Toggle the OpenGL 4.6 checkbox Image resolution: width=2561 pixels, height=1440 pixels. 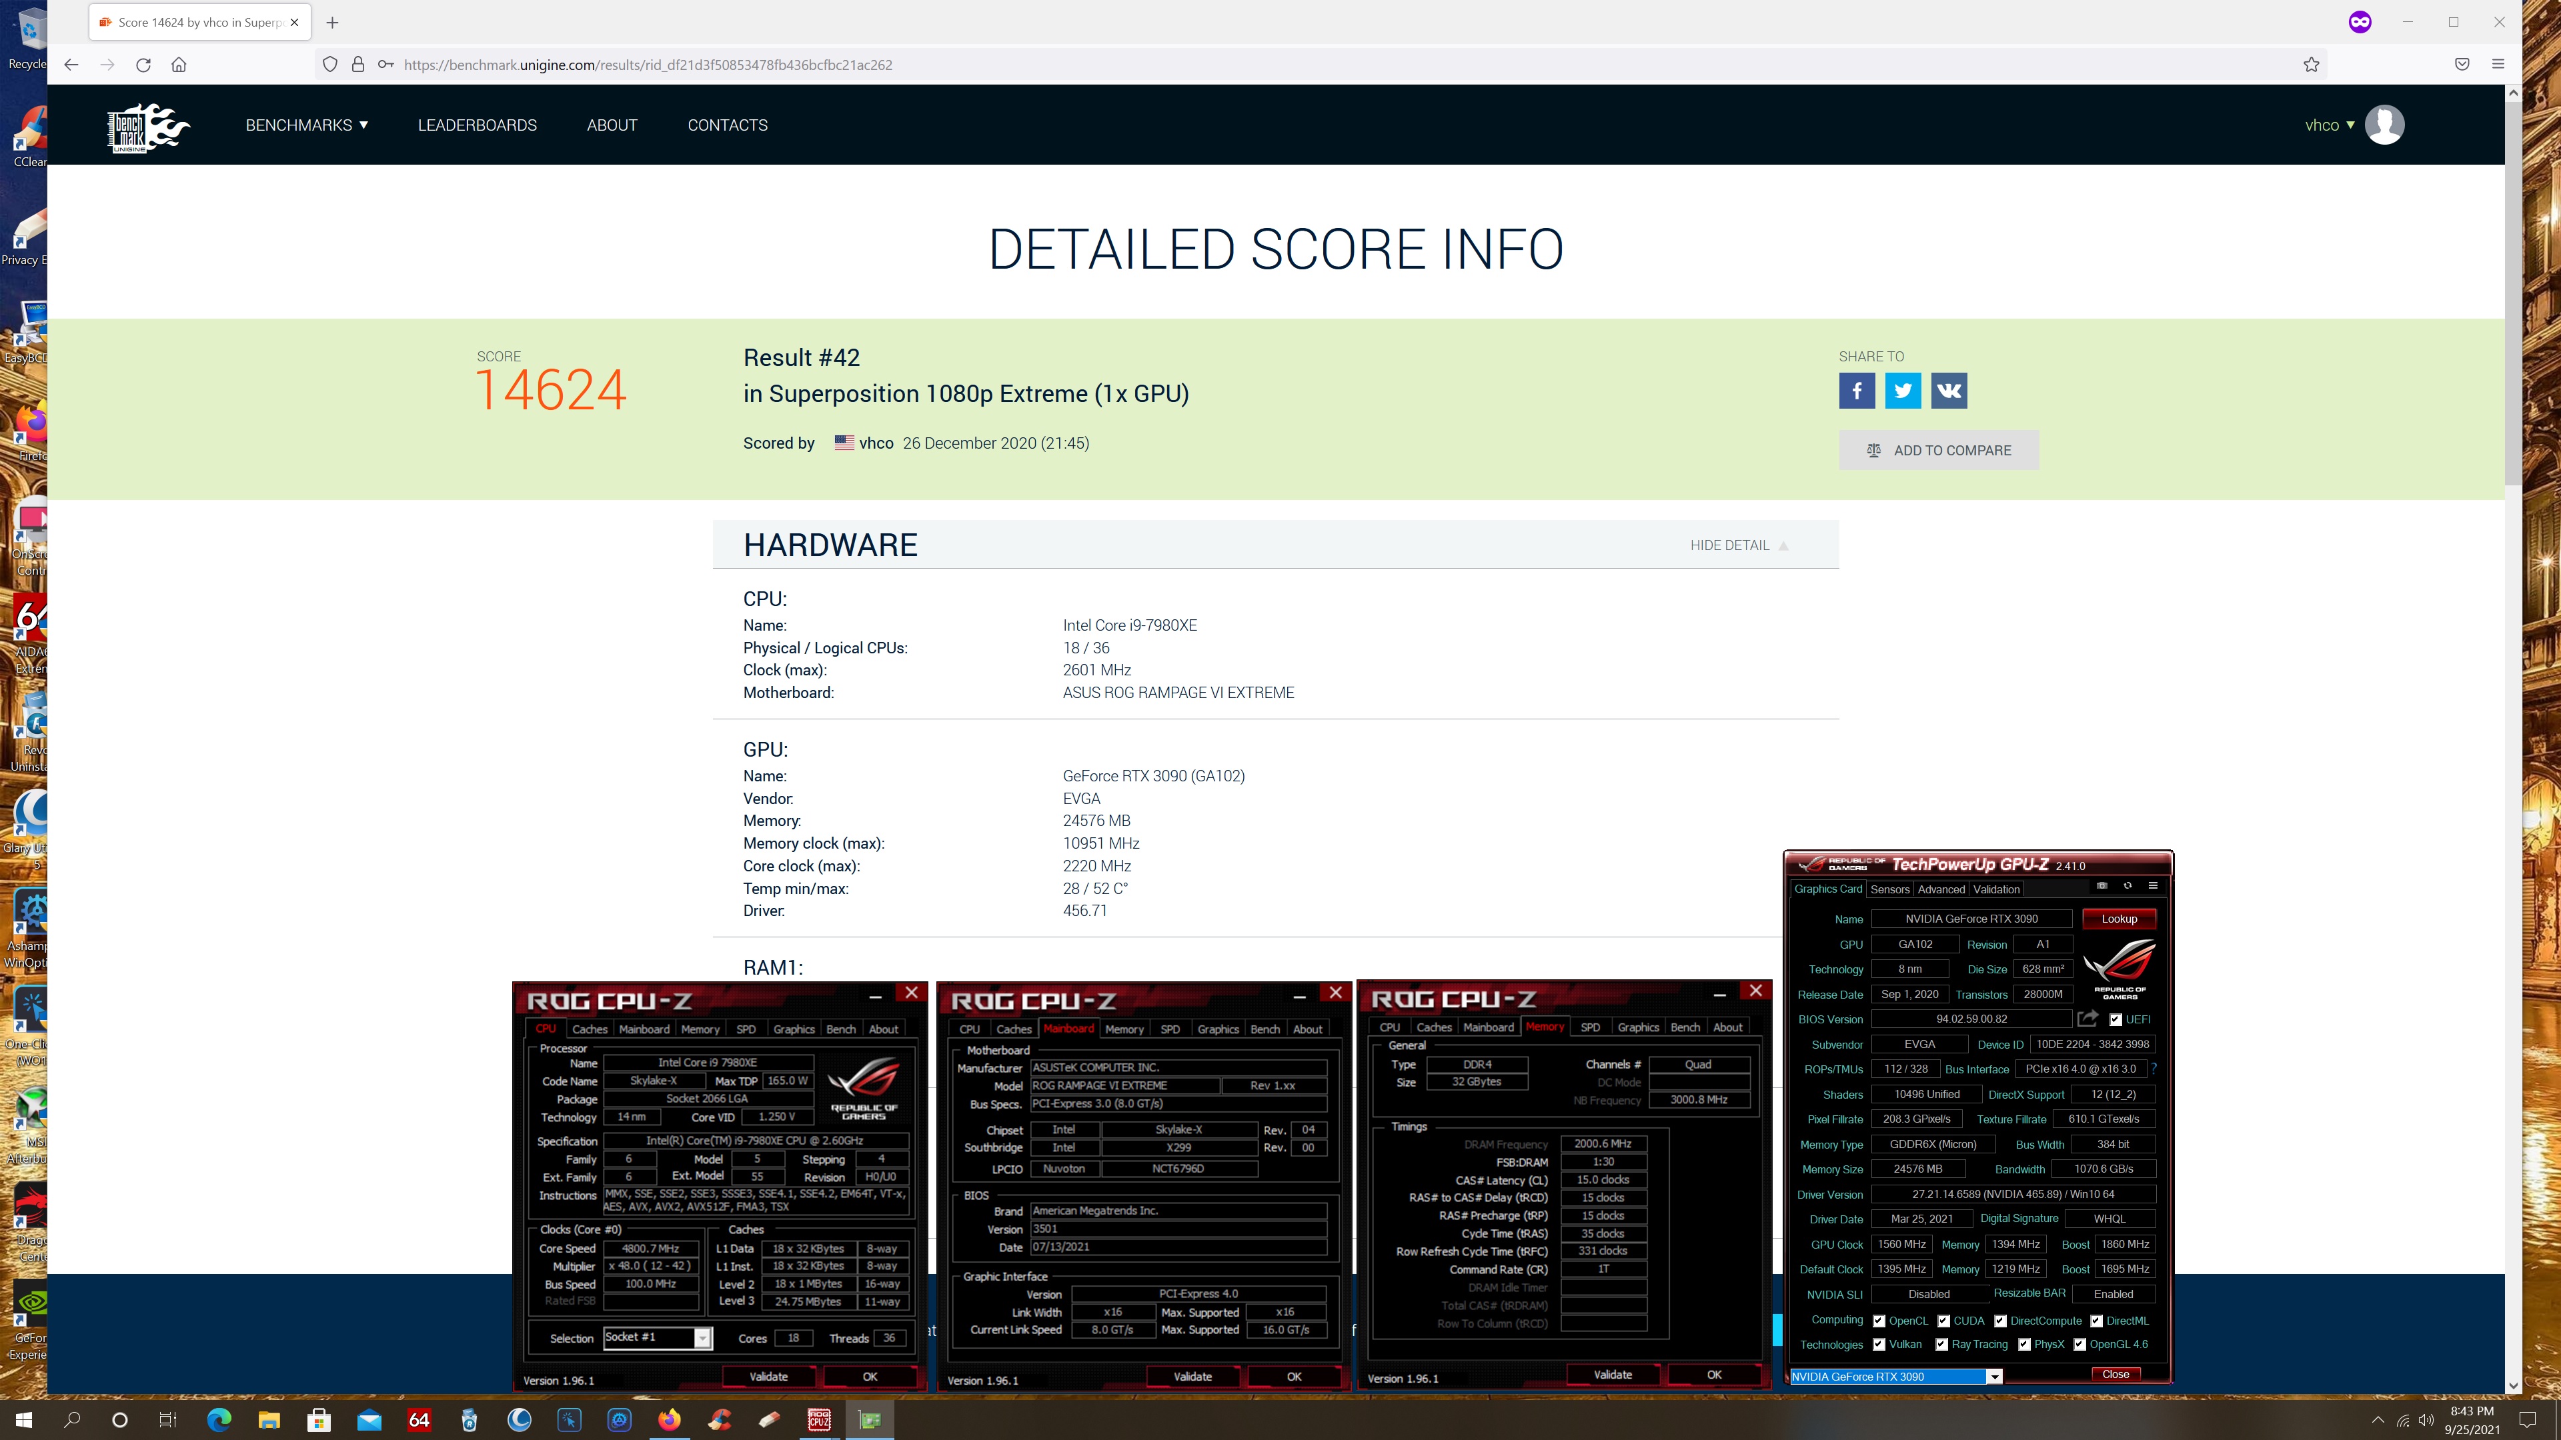tap(2079, 1345)
